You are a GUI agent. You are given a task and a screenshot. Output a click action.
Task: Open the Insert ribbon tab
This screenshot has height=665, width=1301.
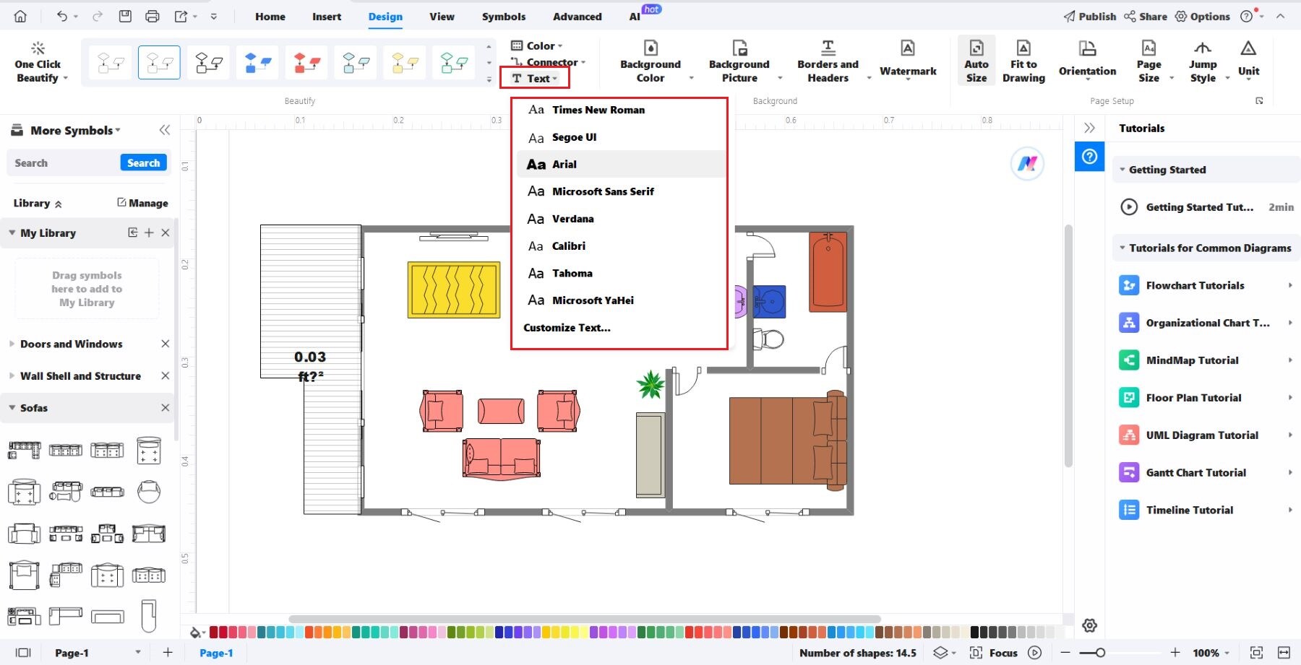click(327, 17)
